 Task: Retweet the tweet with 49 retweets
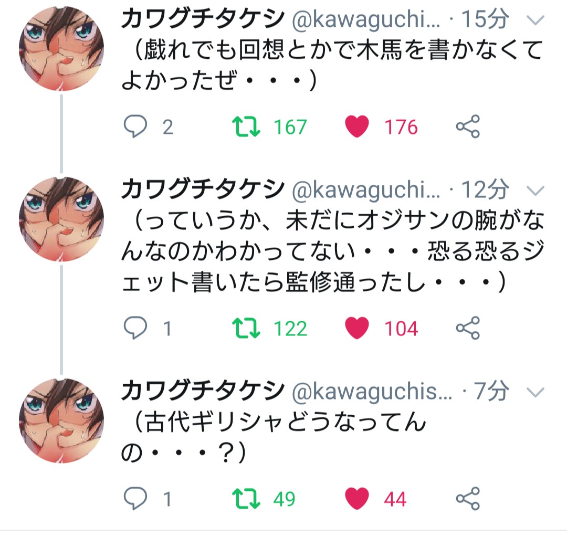coord(246,498)
